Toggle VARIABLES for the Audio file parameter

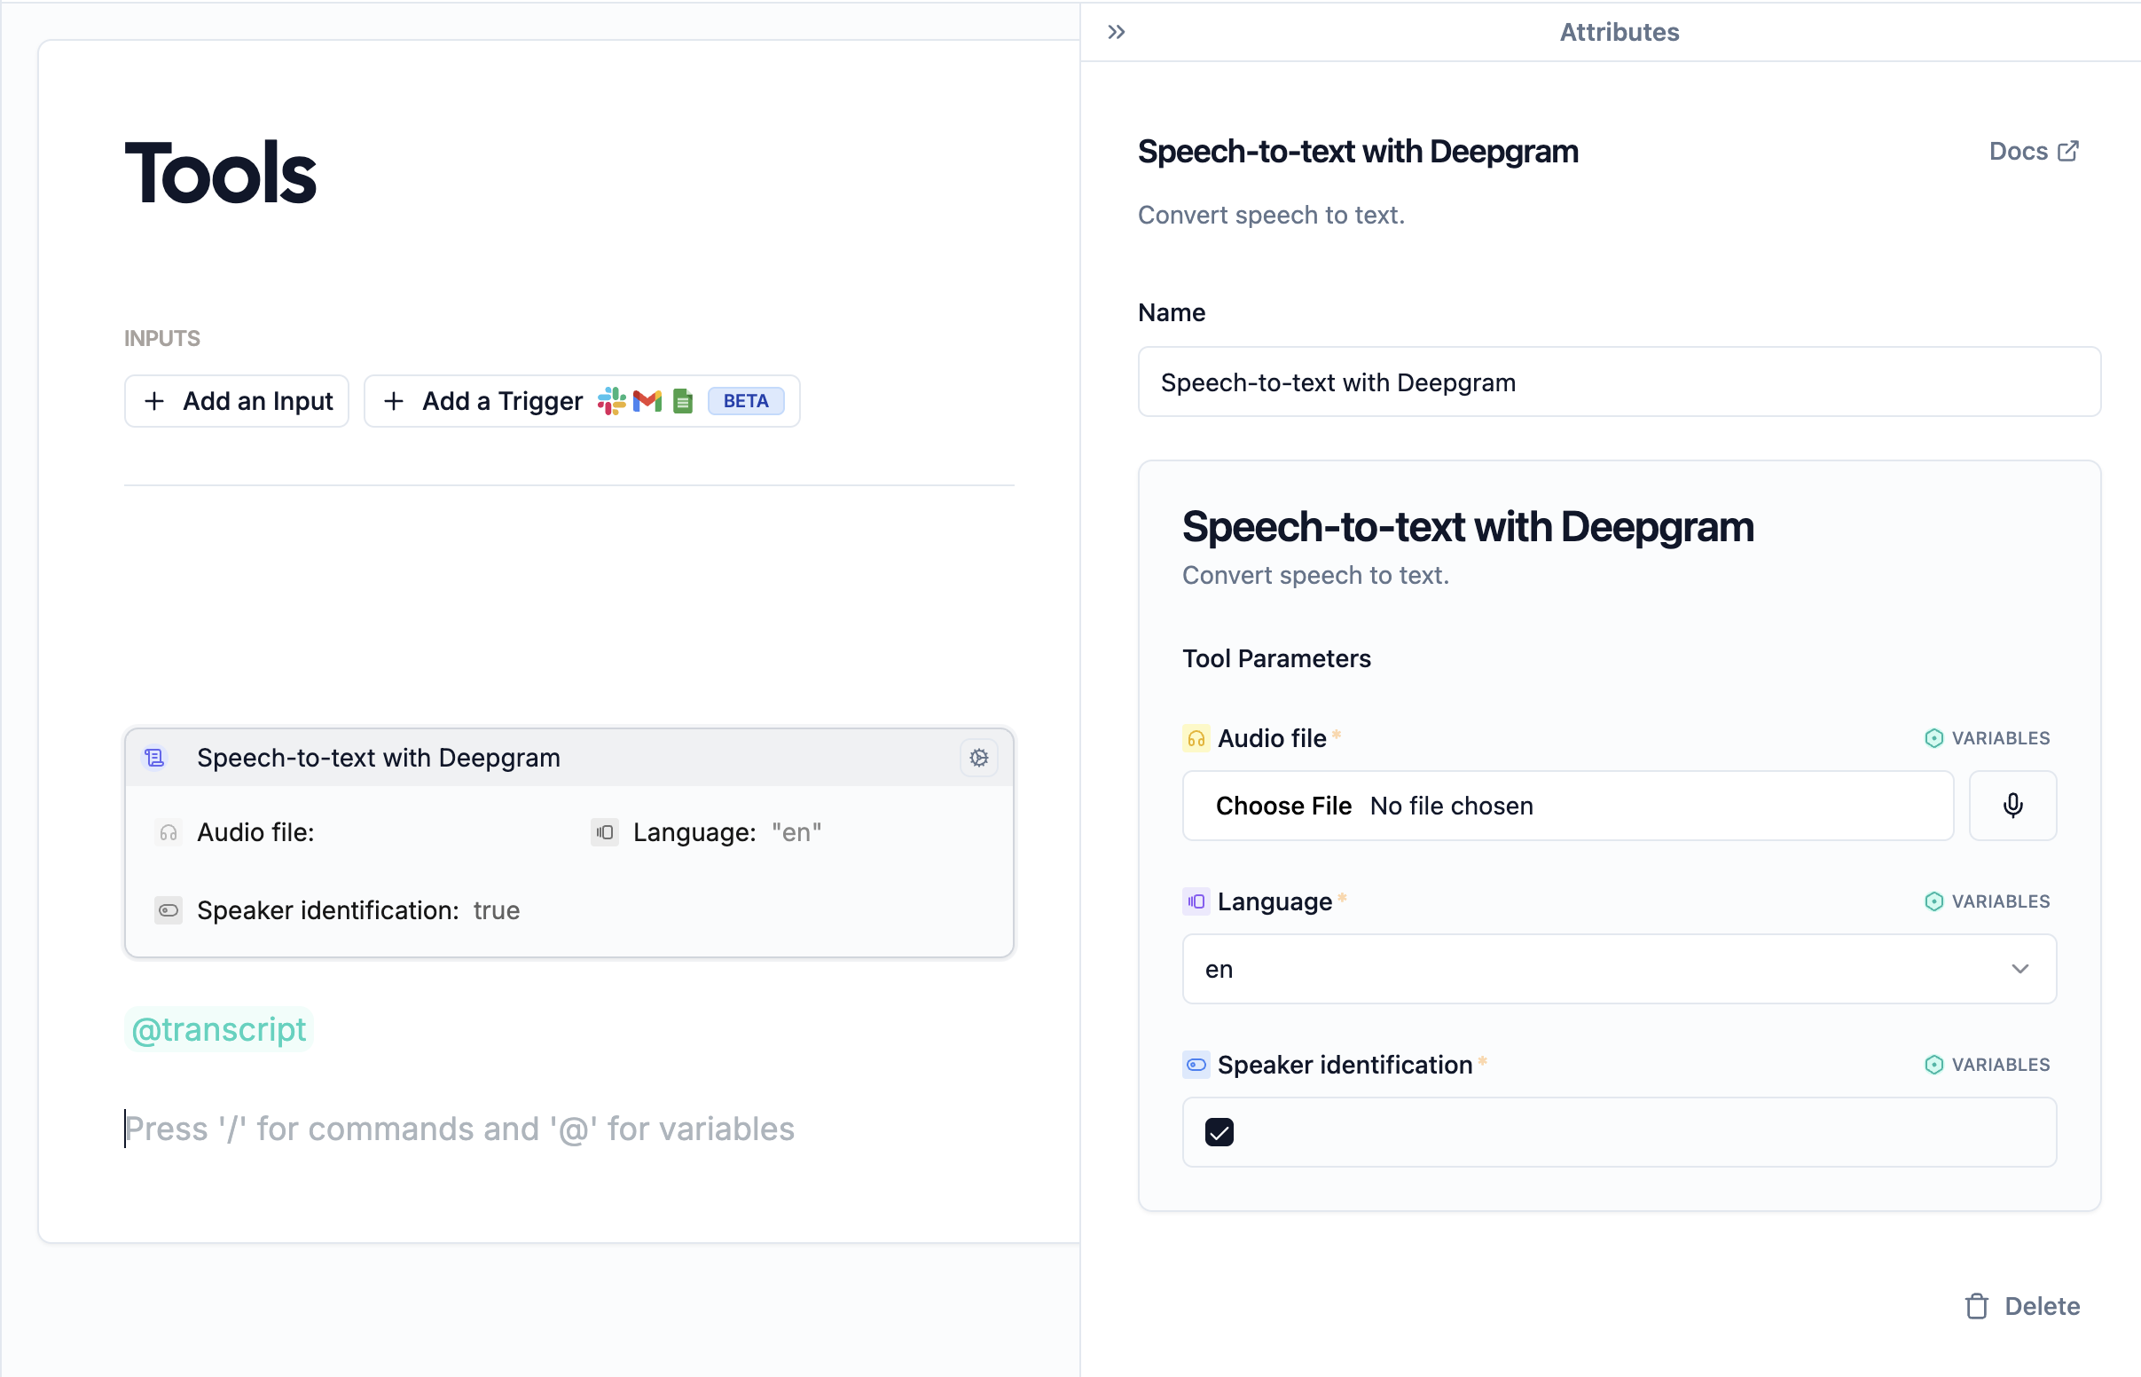[1988, 736]
